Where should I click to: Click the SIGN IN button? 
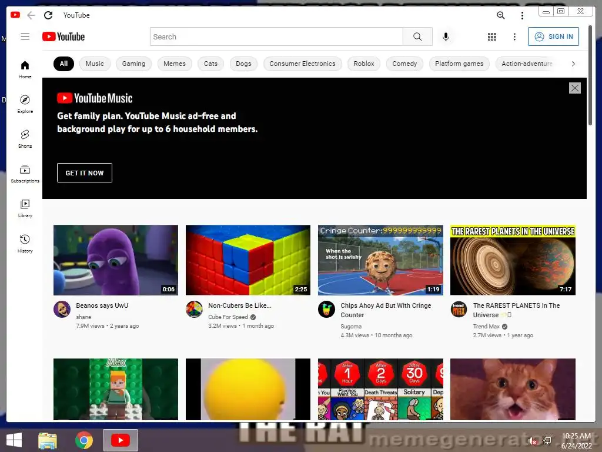point(553,36)
